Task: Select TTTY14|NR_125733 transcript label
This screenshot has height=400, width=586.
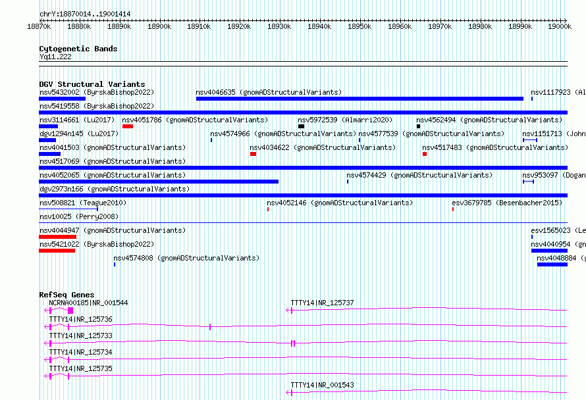Action: point(80,336)
